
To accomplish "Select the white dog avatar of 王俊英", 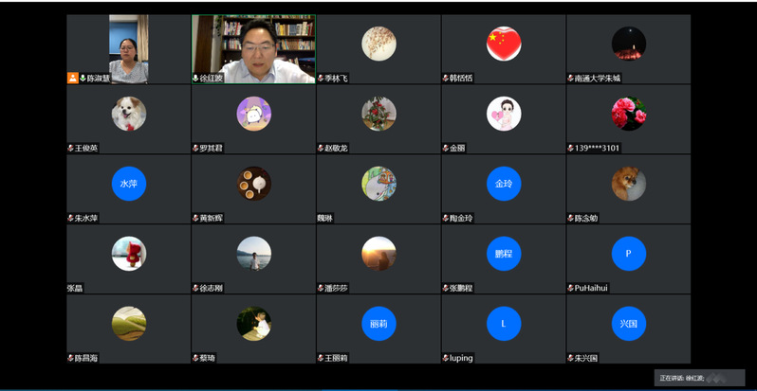I will 129,114.
